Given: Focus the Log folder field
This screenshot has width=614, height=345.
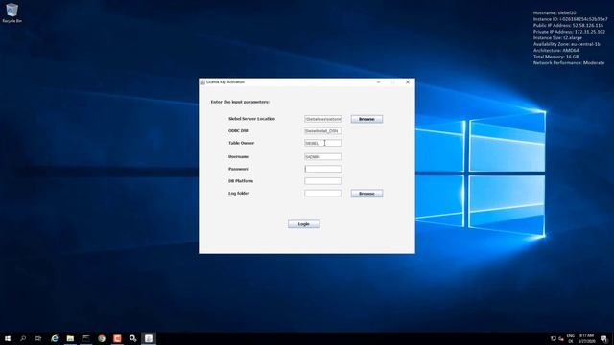Looking at the screenshot, I should pos(322,193).
